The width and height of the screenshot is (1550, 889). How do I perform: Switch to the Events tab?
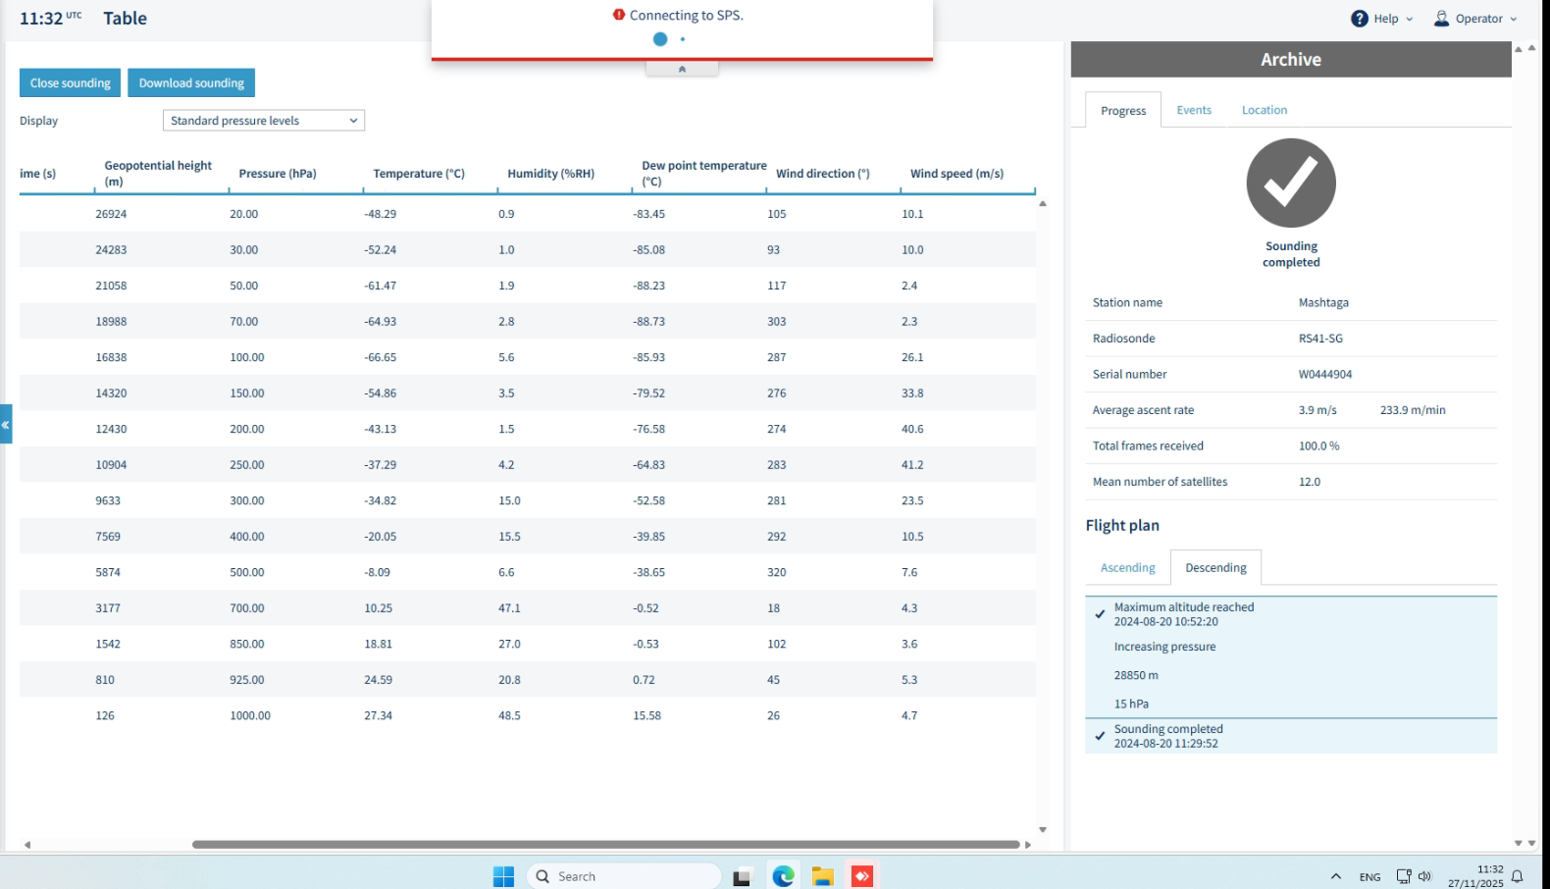(1194, 110)
